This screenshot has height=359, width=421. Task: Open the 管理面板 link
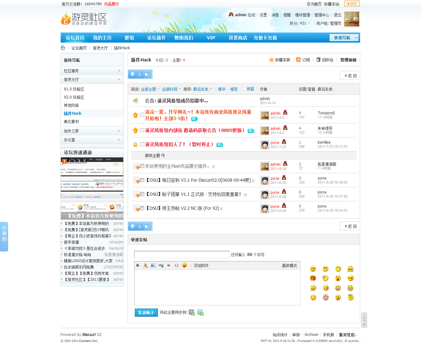[348, 60]
